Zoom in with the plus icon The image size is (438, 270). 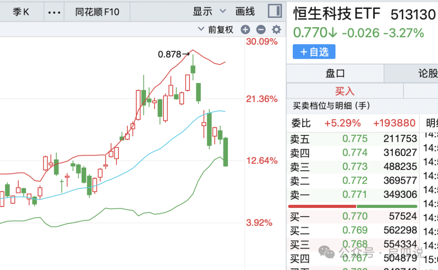pos(245,29)
